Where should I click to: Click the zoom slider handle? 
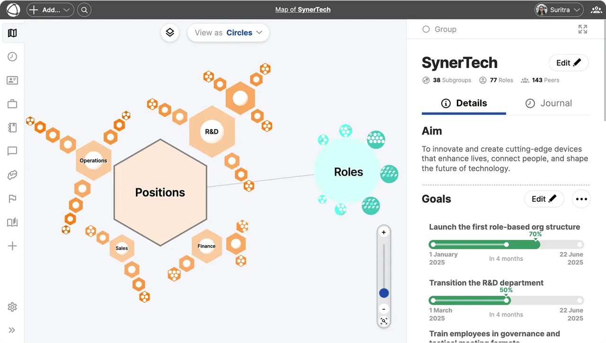tap(383, 293)
